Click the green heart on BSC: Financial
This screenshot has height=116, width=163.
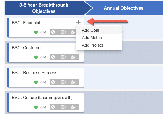coord(36,32)
